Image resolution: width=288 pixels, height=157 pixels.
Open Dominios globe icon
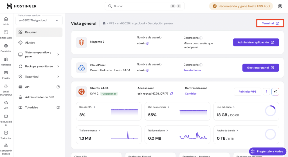click(x=6, y=46)
